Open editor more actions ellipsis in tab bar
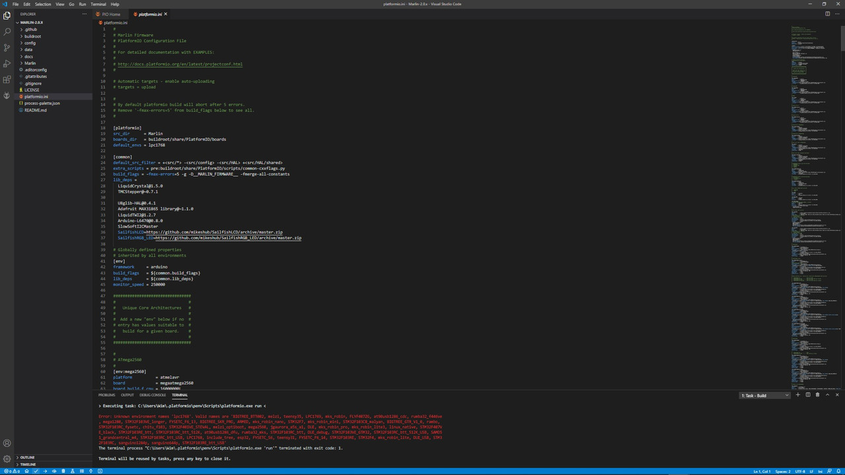The image size is (845, 475). point(837,14)
